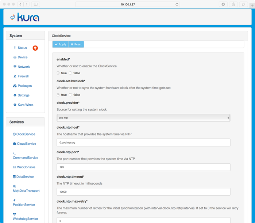This screenshot has width=255, height=223.
Task: Click the ClockService clock icon
Action: click(14, 134)
